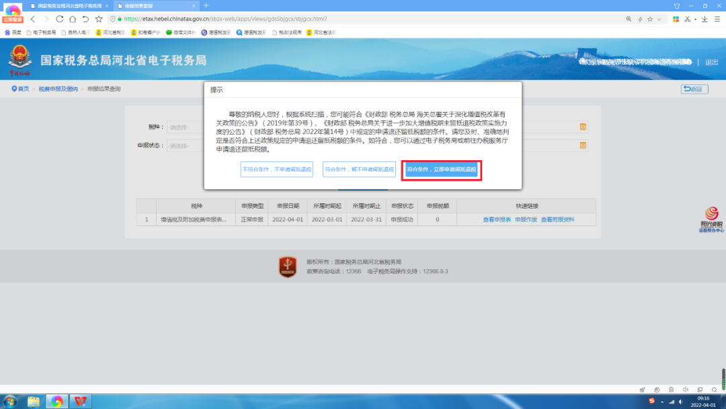This screenshot has width=726, height=409.
Task: Click the star icon inside address bar
Action: [650, 19]
